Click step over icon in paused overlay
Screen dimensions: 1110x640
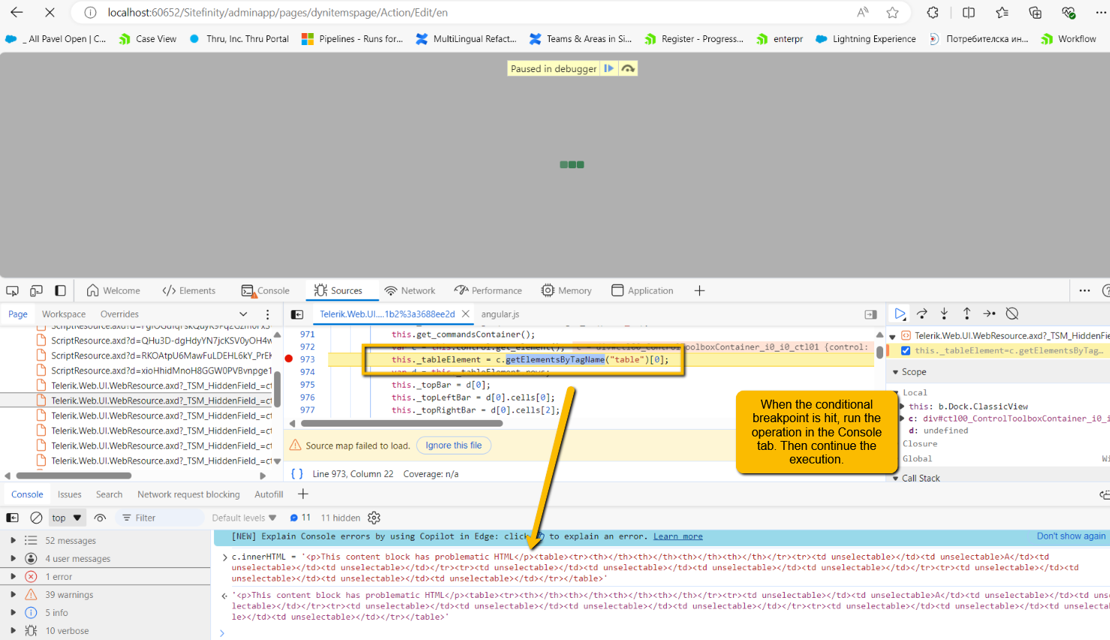629,68
